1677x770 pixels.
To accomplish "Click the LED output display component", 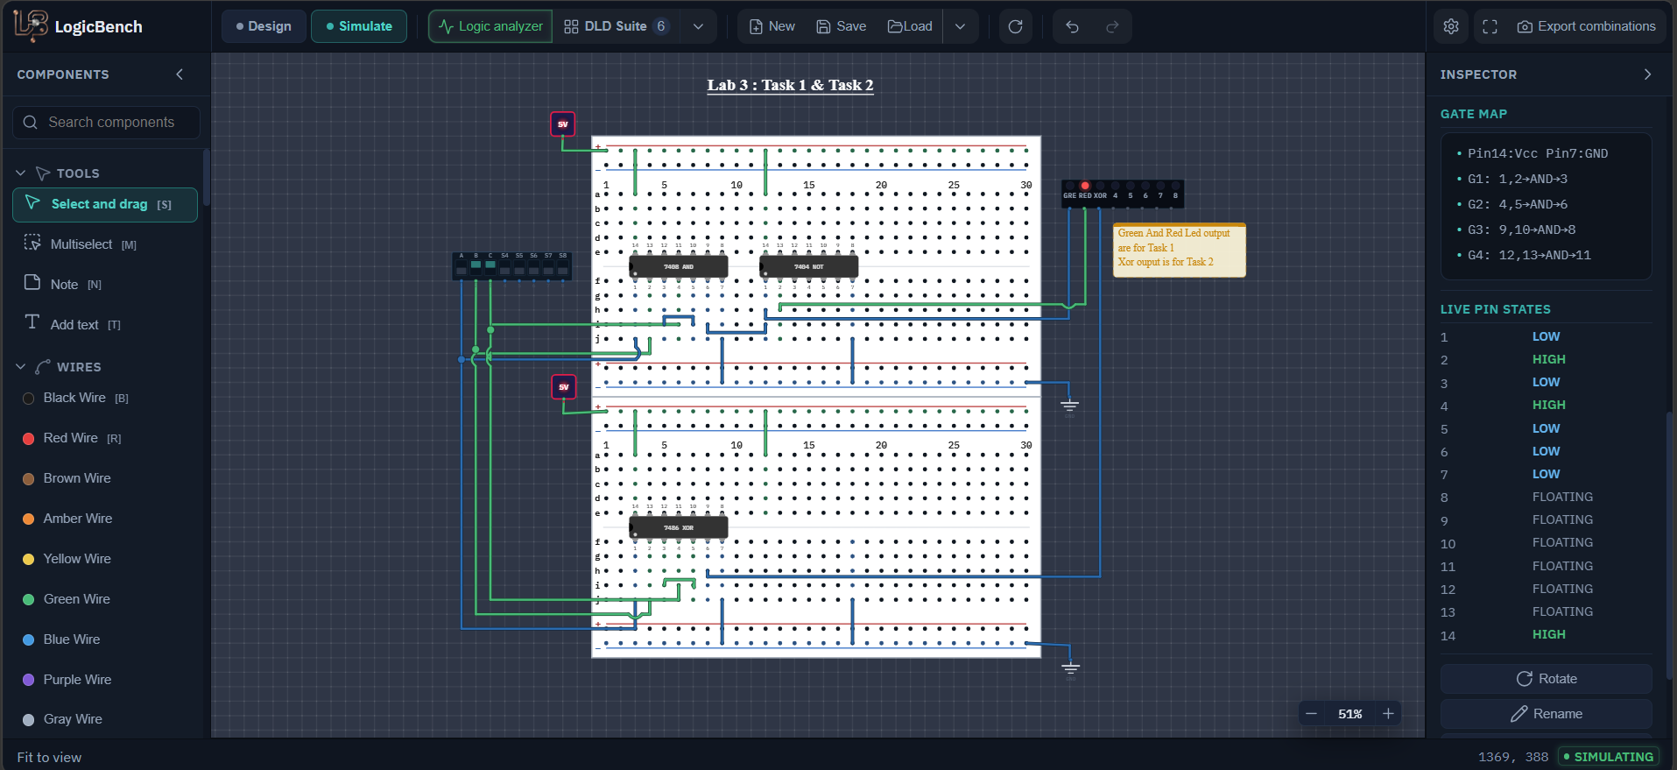I will 1123,194.
